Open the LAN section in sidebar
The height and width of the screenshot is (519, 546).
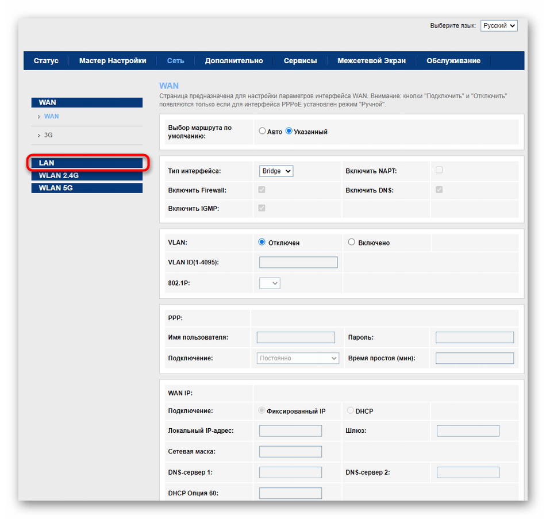point(86,163)
